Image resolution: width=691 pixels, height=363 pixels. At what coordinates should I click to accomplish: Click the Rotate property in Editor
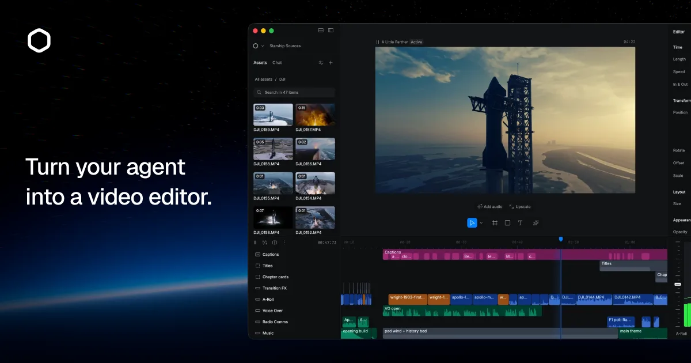click(679, 150)
